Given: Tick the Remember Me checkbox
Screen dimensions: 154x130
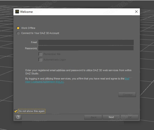Looking at the screenshot, I should click(40, 54).
